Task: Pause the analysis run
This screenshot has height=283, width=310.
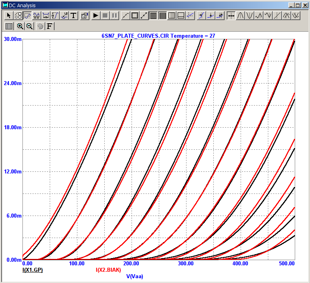Action: coord(114,15)
